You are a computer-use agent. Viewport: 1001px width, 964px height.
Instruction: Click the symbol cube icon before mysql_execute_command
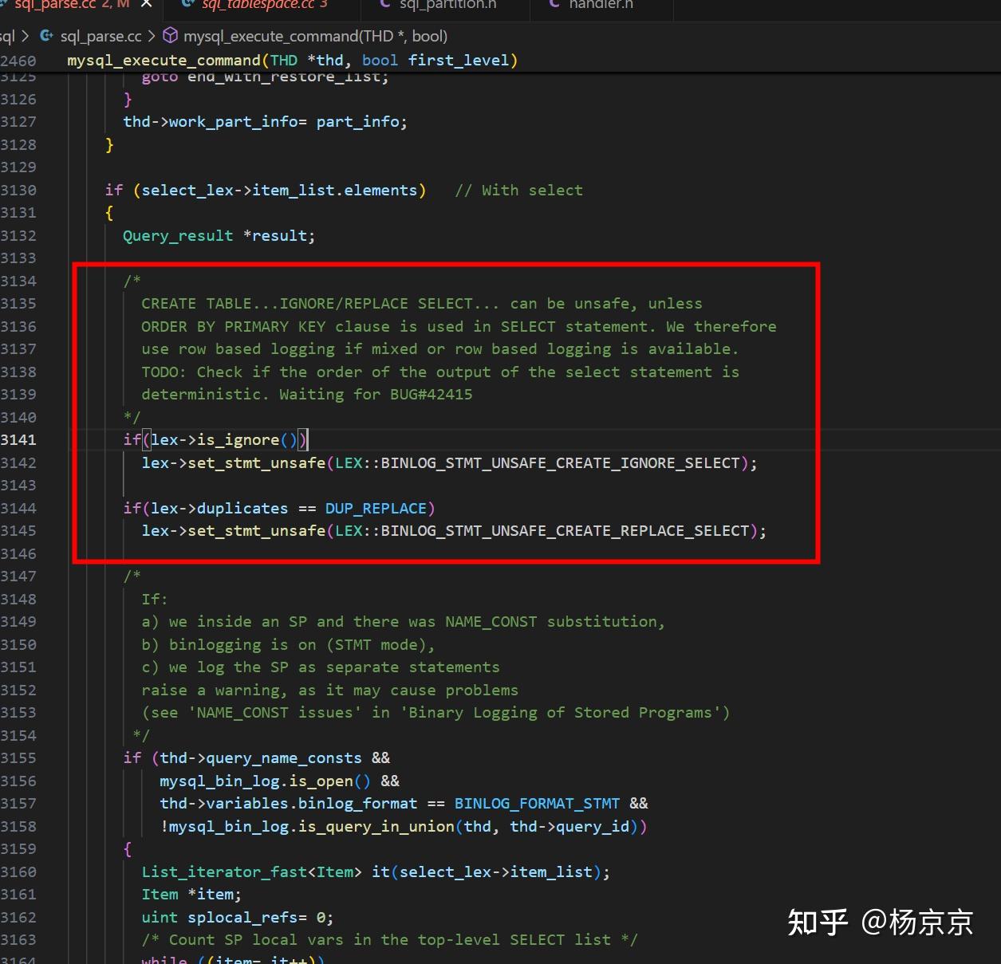click(169, 36)
